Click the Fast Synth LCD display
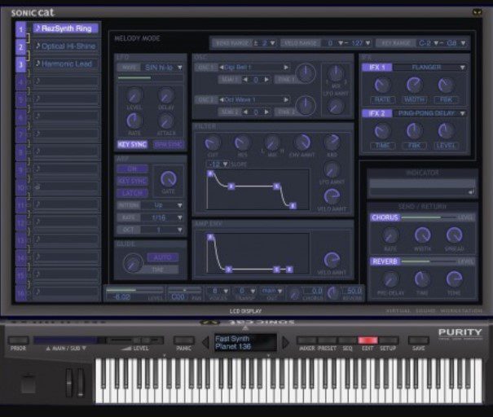493x417 pixels. point(245,342)
